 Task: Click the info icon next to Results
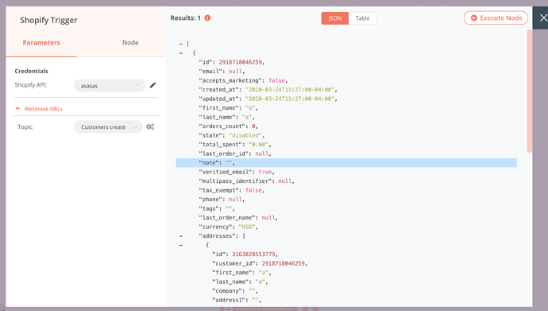207,17
